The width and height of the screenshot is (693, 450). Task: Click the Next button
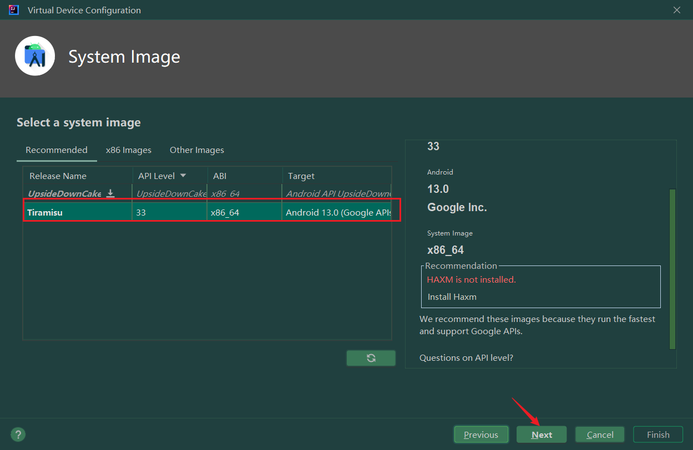coord(542,434)
